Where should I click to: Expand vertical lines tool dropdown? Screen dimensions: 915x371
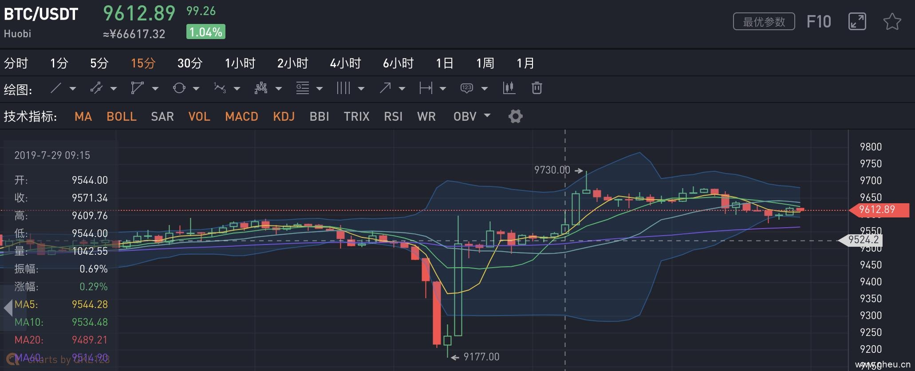[361, 89]
